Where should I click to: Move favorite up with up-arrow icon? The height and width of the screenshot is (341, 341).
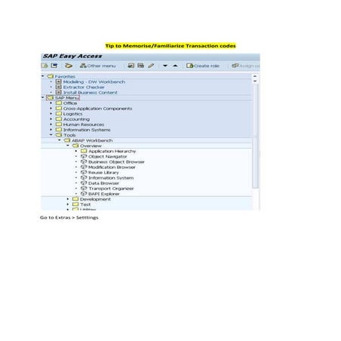pyautogui.click(x=175, y=66)
